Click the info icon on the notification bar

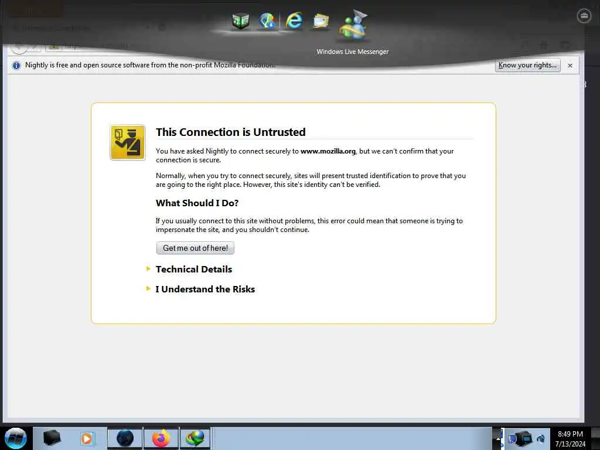click(16, 66)
